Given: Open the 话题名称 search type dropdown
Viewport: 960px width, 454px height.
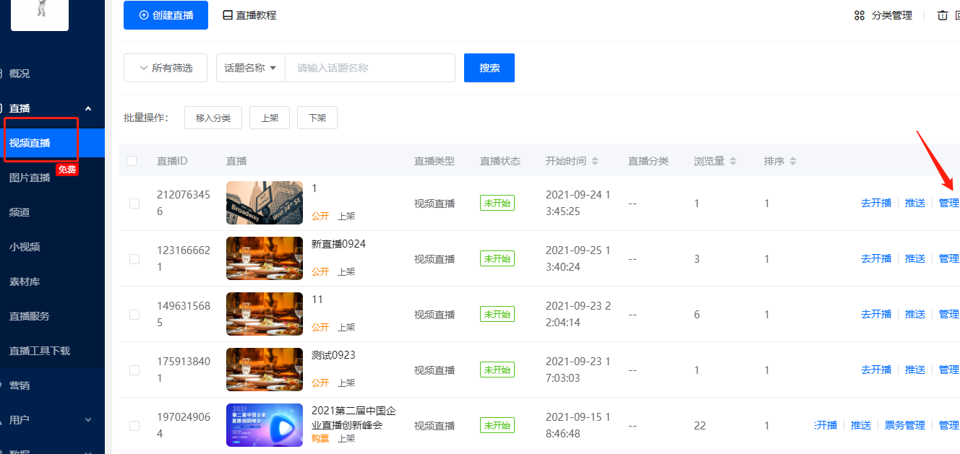Looking at the screenshot, I should [x=251, y=68].
